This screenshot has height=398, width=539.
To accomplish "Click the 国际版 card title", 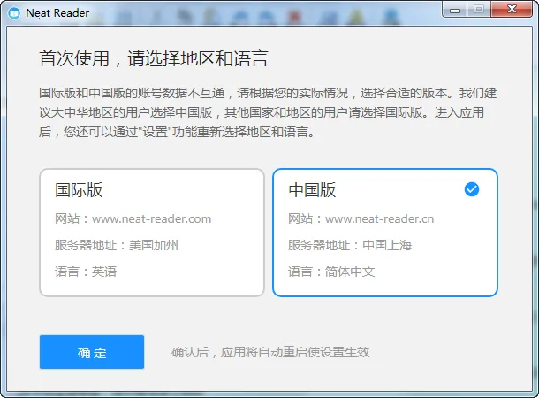I will (79, 190).
